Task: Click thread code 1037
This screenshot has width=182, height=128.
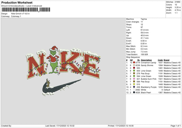Action: pos(160,62)
